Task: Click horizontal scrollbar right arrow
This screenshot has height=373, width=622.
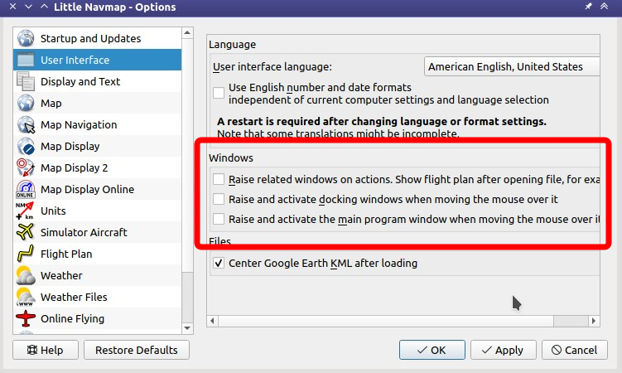Action: pos(594,321)
